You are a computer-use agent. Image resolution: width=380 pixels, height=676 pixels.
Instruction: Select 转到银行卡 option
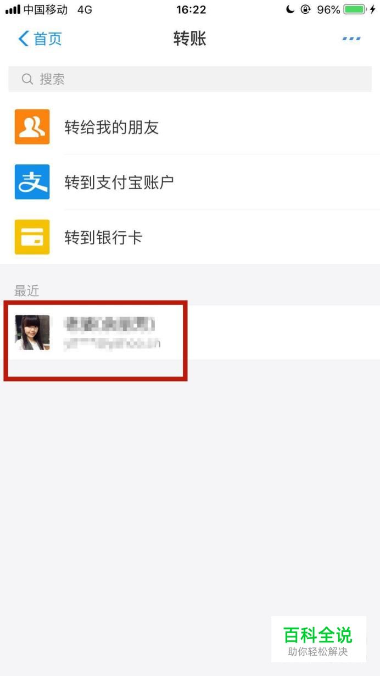coord(190,237)
